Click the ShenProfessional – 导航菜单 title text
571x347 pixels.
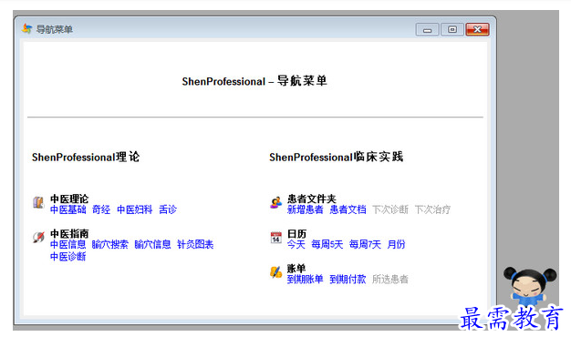pos(254,81)
